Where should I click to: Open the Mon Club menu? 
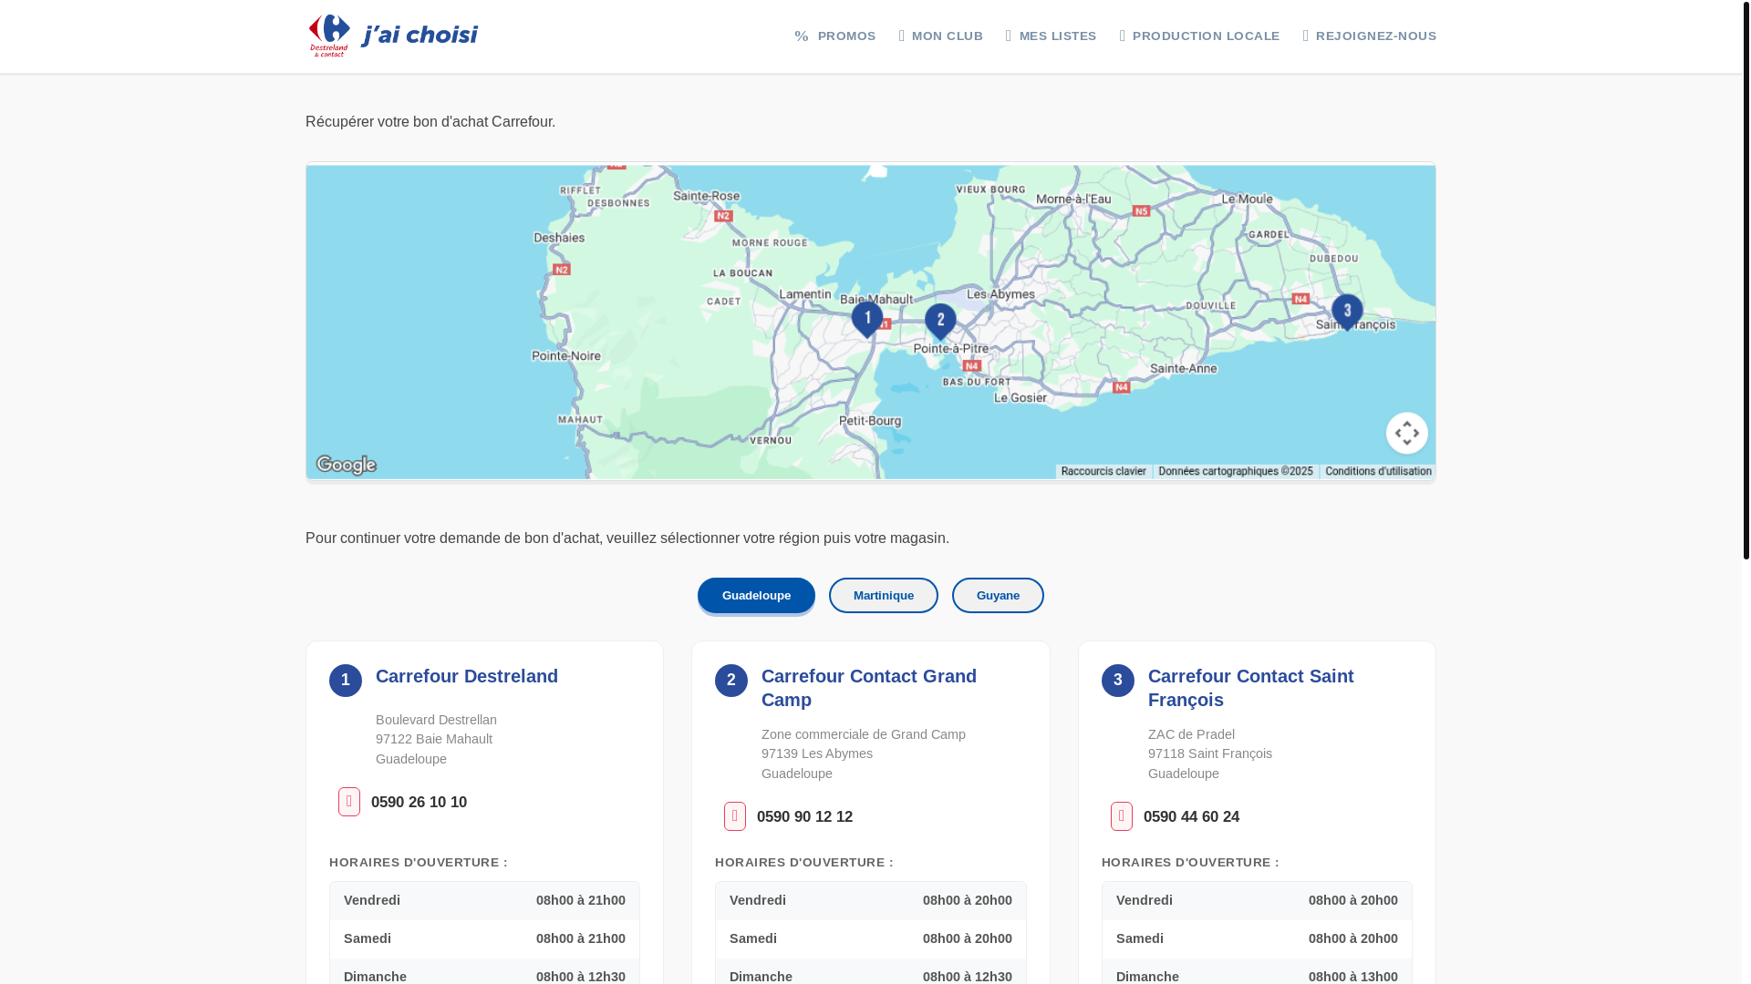coord(941,36)
